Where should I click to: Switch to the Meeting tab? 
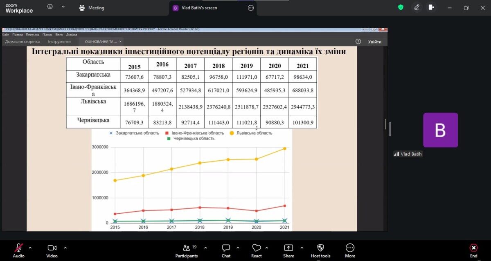92,8
